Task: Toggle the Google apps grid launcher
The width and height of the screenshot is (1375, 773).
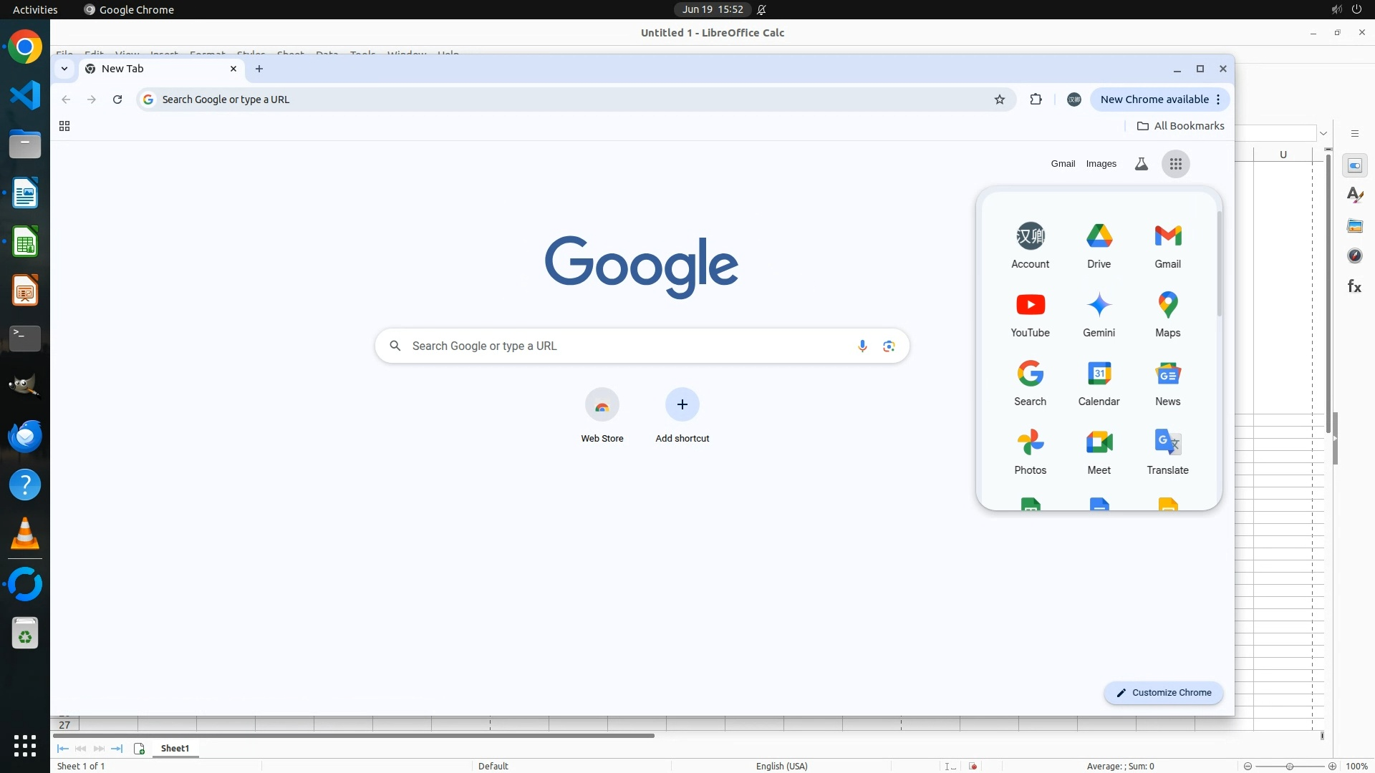Action: click(1175, 164)
